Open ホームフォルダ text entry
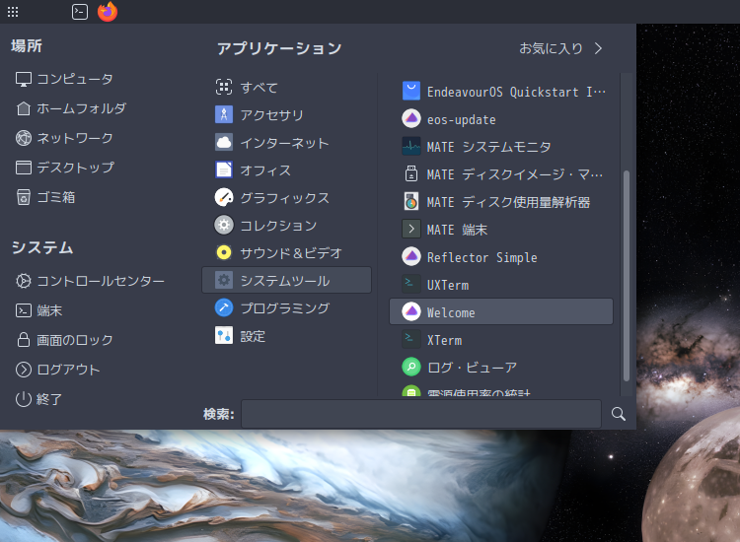The image size is (740, 542). 82,108
